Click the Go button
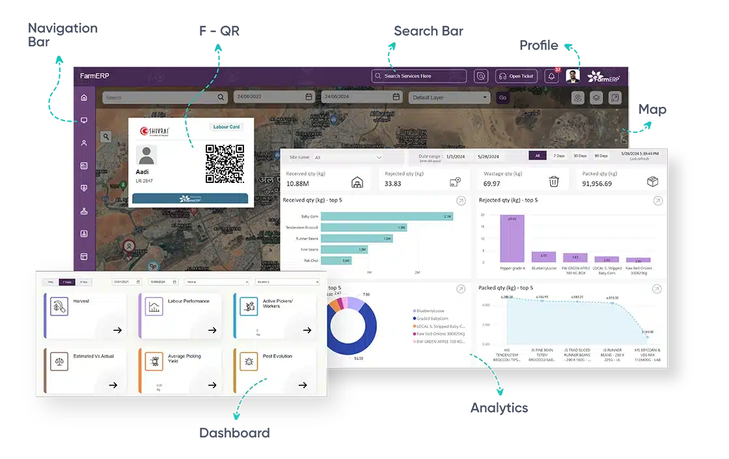The width and height of the screenshot is (729, 459). tap(502, 98)
